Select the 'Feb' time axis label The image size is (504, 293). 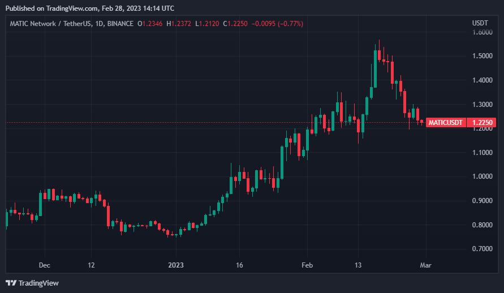click(x=307, y=265)
